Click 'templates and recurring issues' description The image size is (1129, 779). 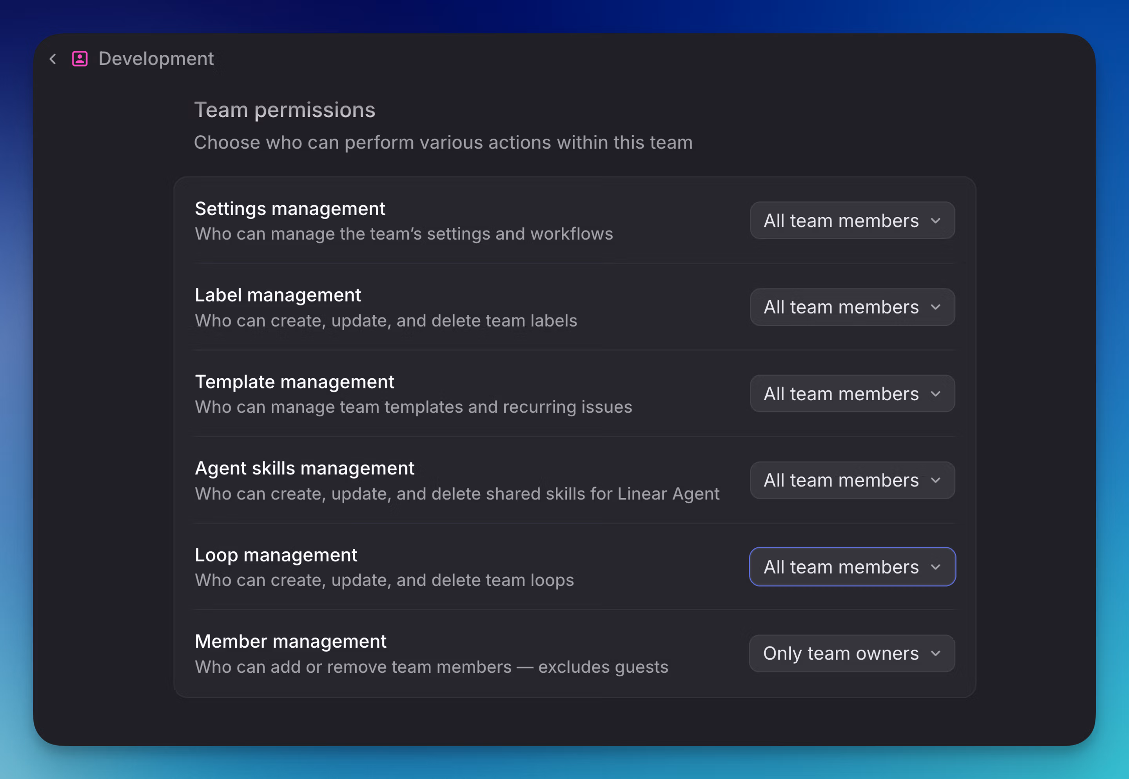pos(508,408)
